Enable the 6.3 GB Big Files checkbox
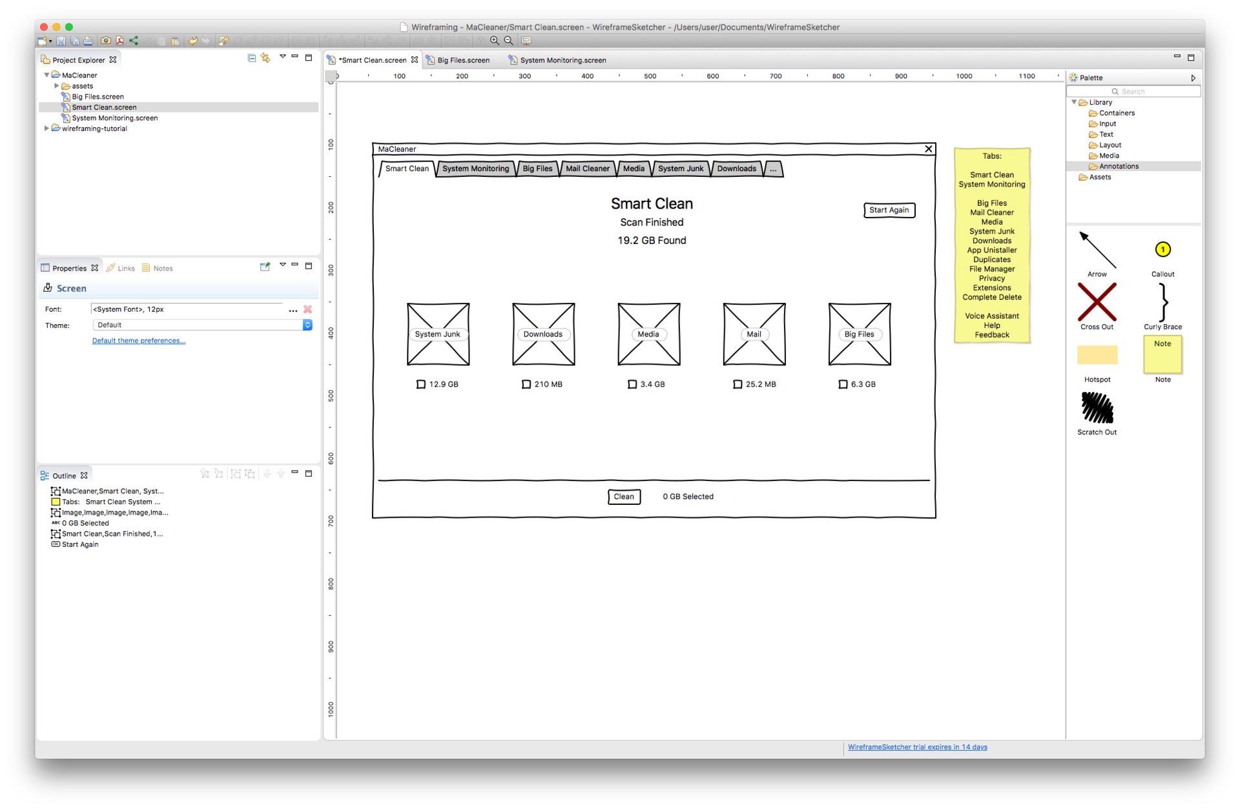 [x=843, y=384]
